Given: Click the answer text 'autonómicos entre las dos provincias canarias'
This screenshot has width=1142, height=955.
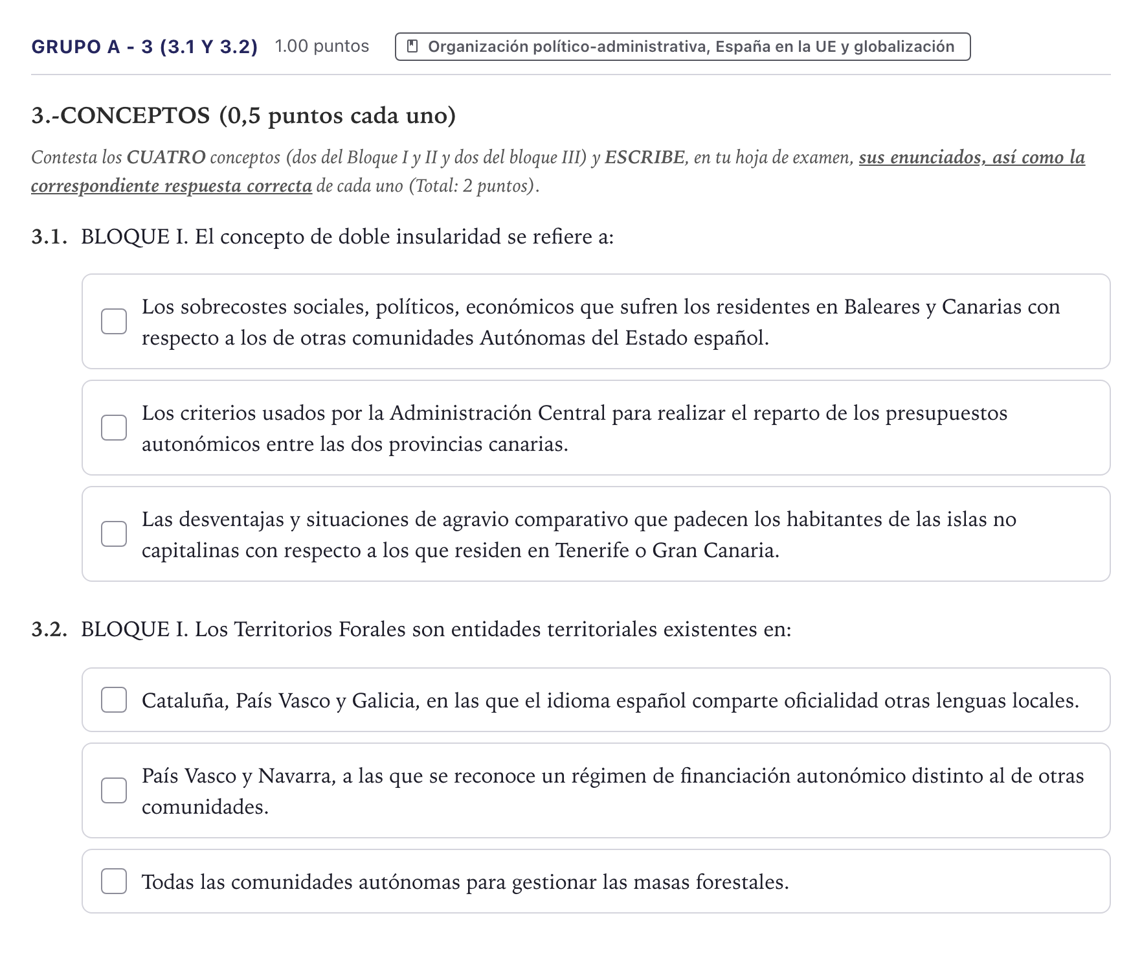Looking at the screenshot, I should coord(353,444).
